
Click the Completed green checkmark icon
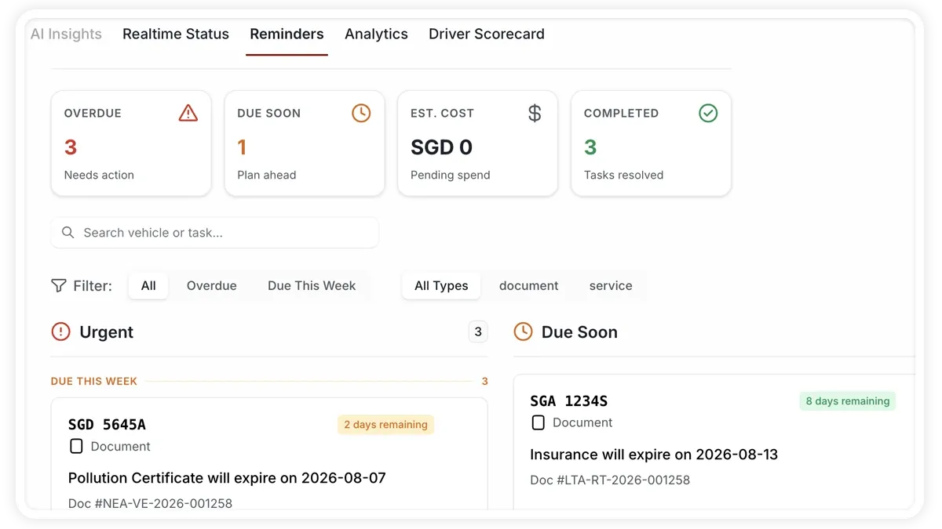click(x=708, y=113)
